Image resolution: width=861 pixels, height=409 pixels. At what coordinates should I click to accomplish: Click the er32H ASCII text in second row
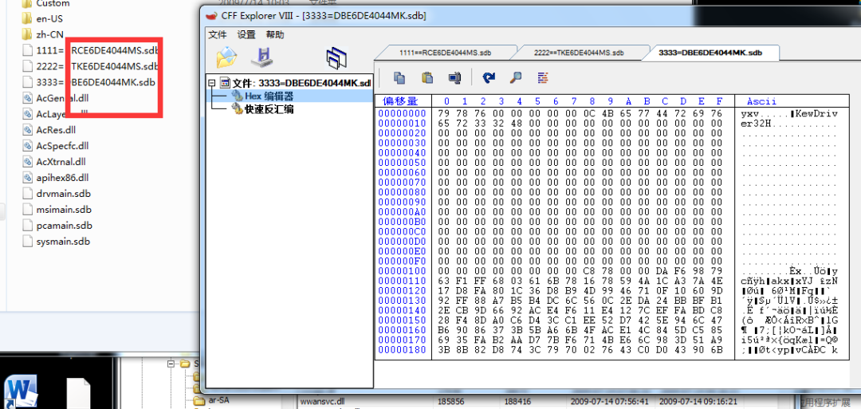[x=756, y=123]
